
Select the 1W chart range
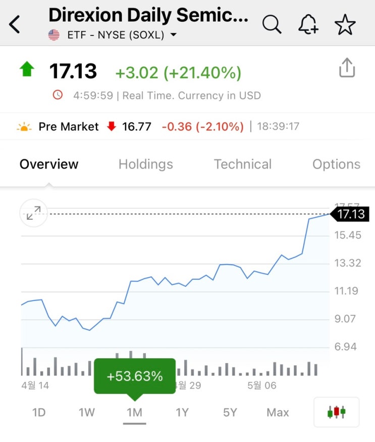click(86, 412)
